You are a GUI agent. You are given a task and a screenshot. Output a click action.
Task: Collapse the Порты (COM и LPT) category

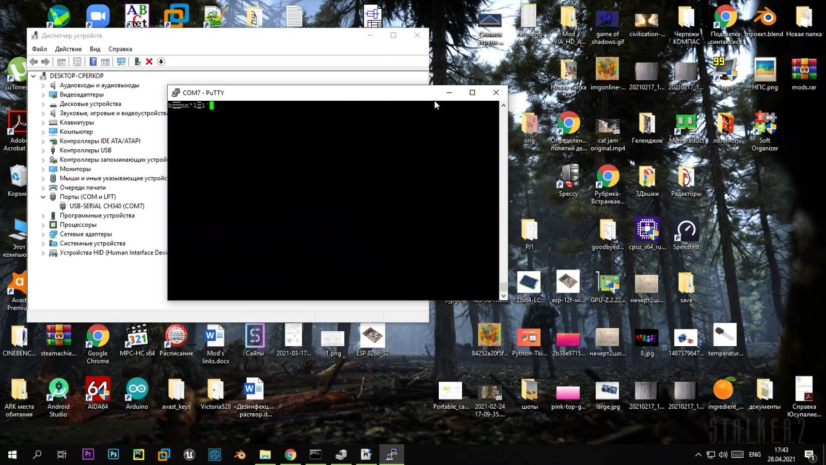(43, 197)
